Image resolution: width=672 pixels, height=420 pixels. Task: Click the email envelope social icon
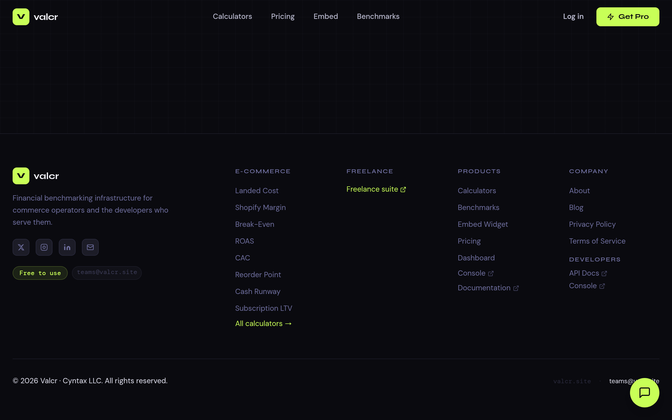(90, 247)
